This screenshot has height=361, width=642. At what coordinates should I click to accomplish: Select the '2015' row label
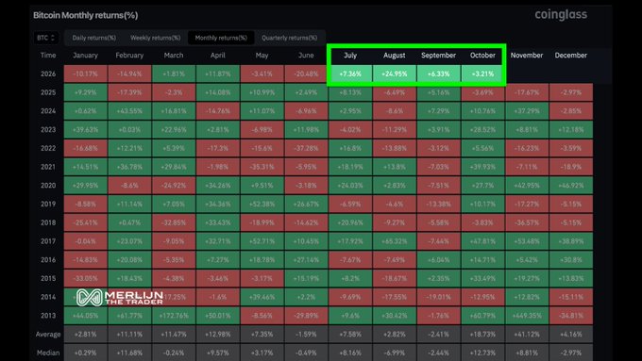[48, 278]
